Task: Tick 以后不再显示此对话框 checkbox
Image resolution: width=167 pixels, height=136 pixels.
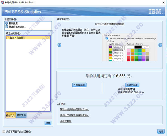Action: pos(4,132)
